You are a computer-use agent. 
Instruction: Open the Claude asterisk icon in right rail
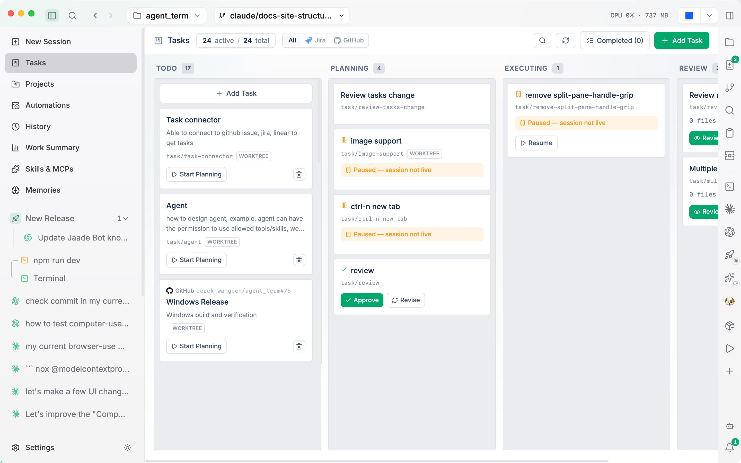[x=730, y=209]
